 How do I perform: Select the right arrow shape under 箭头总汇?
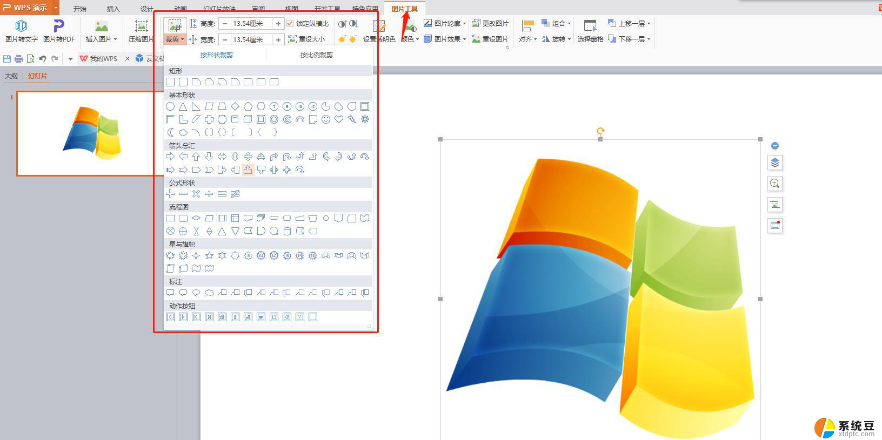170,157
